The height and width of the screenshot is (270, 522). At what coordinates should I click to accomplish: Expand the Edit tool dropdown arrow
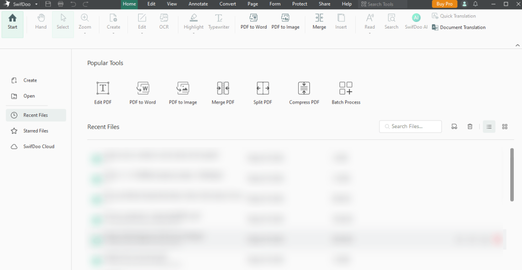(x=142, y=33)
